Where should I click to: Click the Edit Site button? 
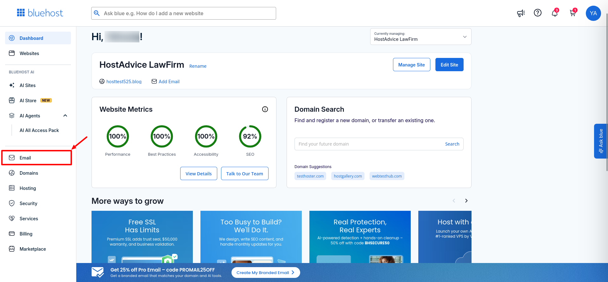click(x=449, y=65)
